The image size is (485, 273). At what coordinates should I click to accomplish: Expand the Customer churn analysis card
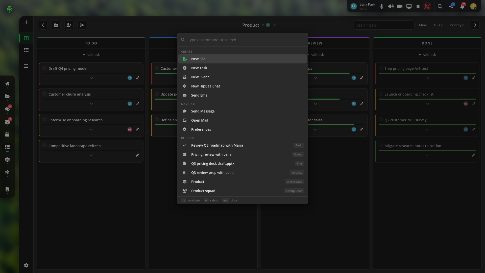(91, 104)
